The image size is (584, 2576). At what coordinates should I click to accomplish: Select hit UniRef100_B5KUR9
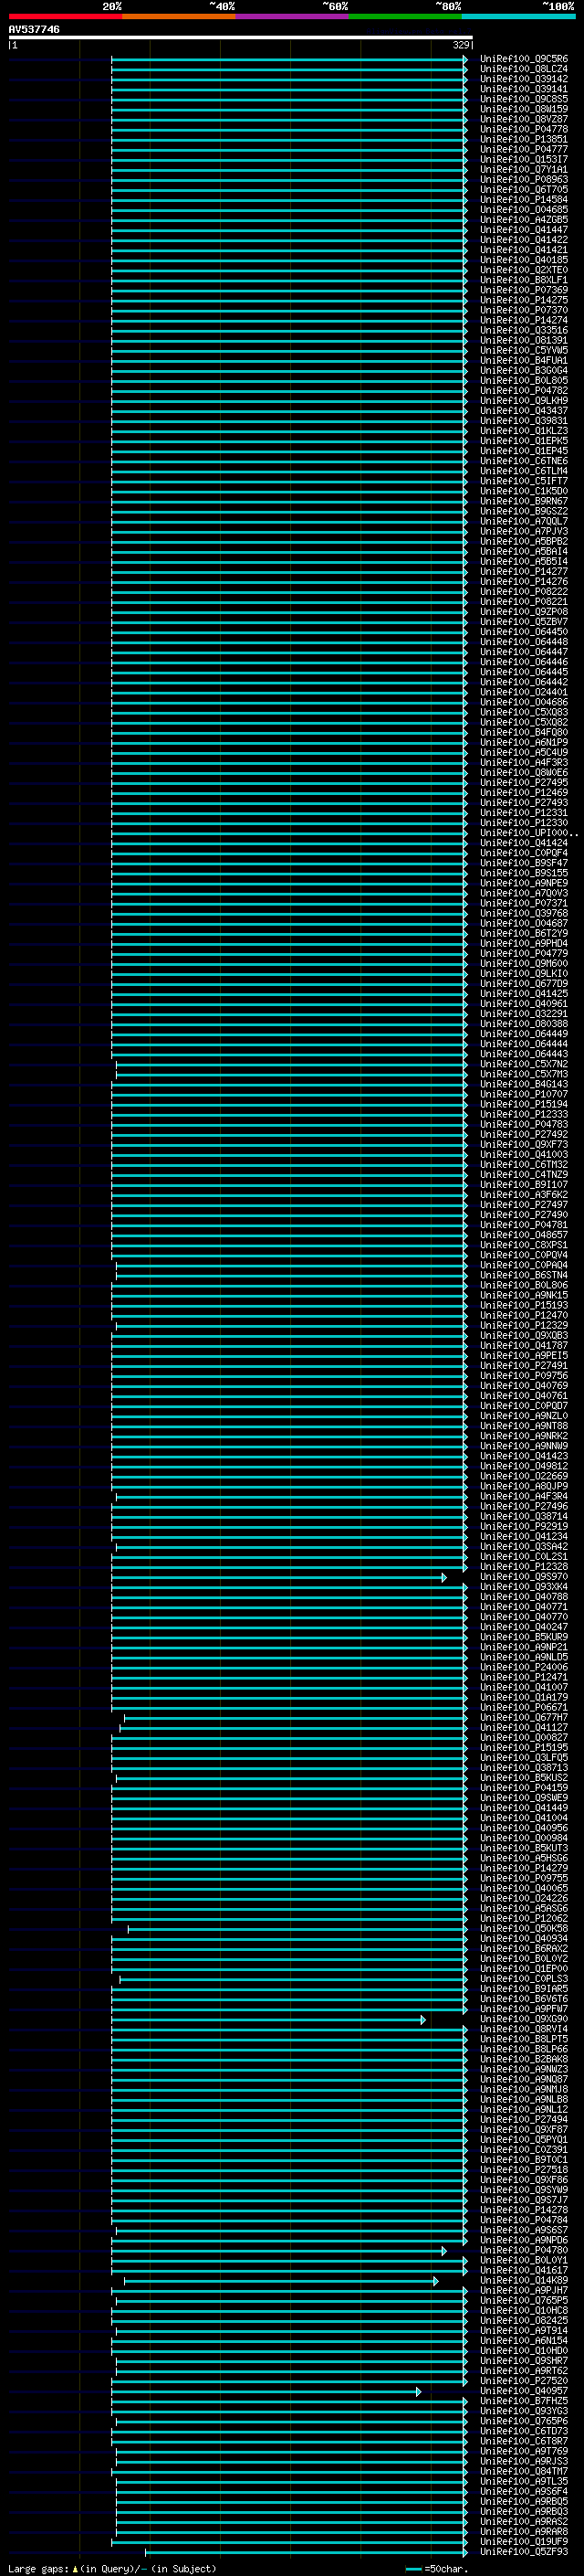coord(523,1637)
